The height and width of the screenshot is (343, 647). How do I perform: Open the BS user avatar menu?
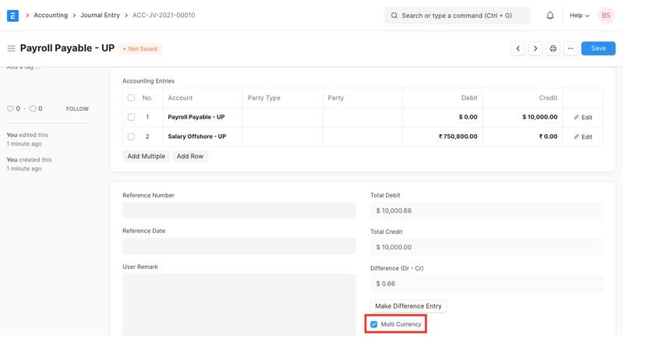click(606, 16)
